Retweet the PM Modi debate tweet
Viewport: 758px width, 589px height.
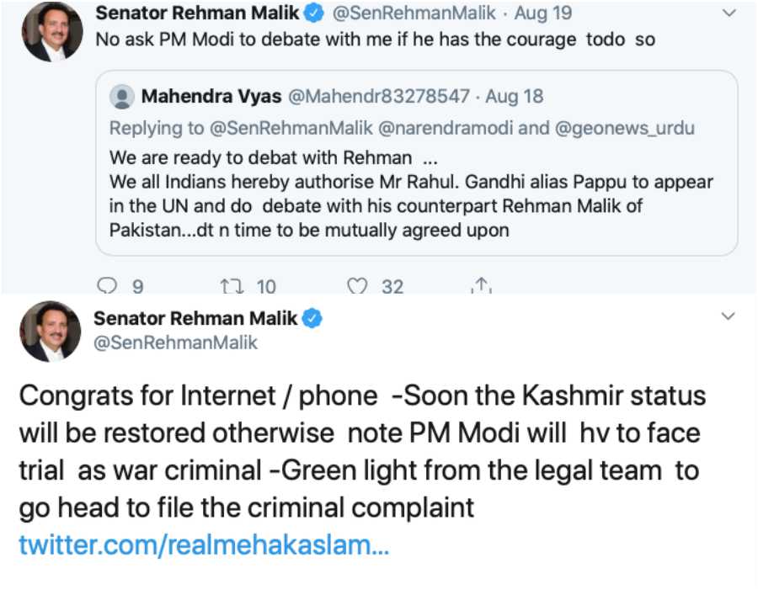(x=232, y=286)
